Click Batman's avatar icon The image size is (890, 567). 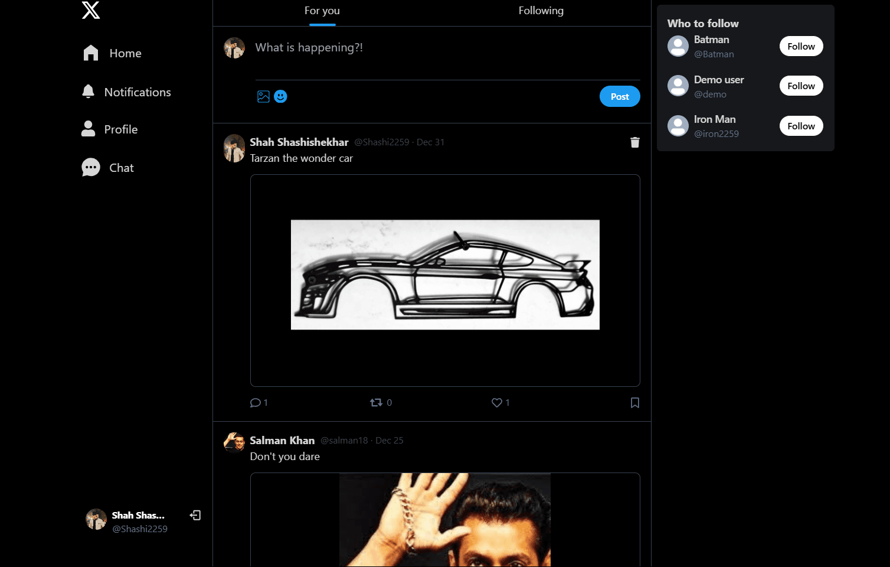[678, 46]
